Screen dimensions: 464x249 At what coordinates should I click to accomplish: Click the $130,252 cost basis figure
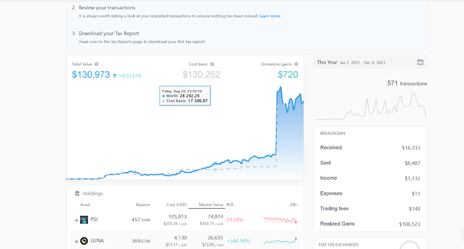click(201, 74)
